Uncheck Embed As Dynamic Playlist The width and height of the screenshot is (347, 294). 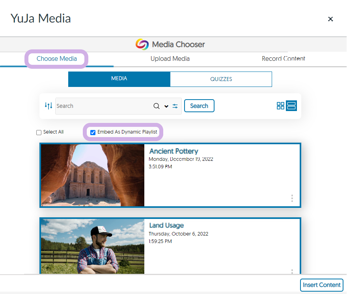pos(93,132)
